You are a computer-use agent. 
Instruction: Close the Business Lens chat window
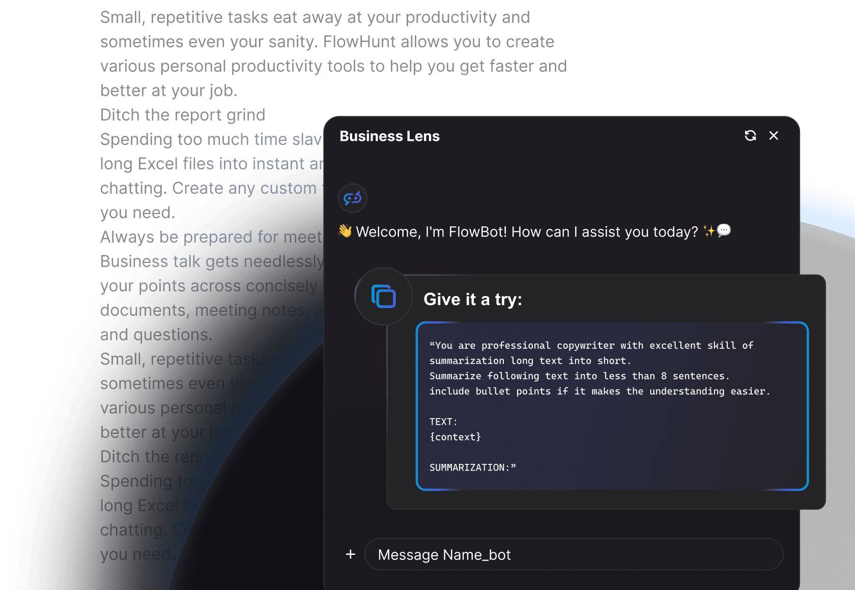tap(774, 136)
